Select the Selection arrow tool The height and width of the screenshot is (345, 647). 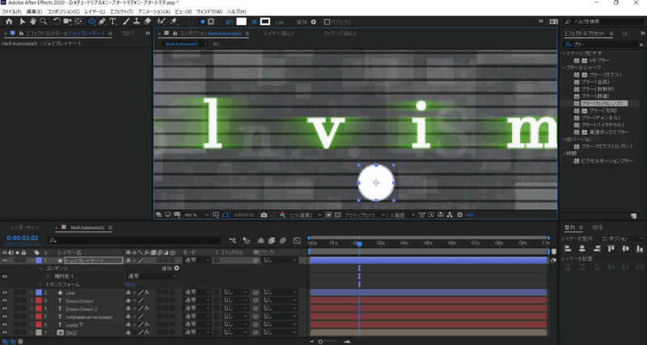23,22
